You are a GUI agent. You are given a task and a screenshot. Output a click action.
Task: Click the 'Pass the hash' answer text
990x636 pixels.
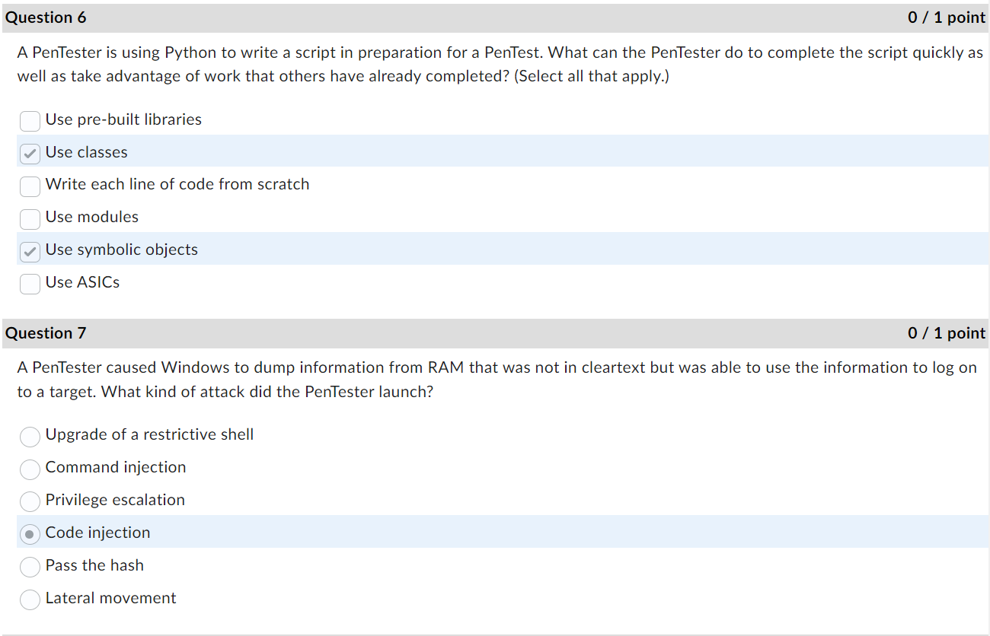click(94, 565)
